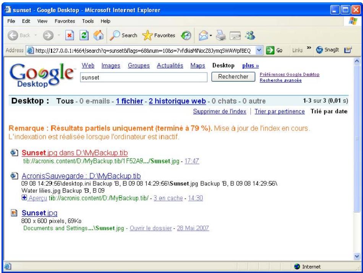The width and height of the screenshot is (363, 273).
Task: Open Favorites star toolbar button
Action: [159, 36]
